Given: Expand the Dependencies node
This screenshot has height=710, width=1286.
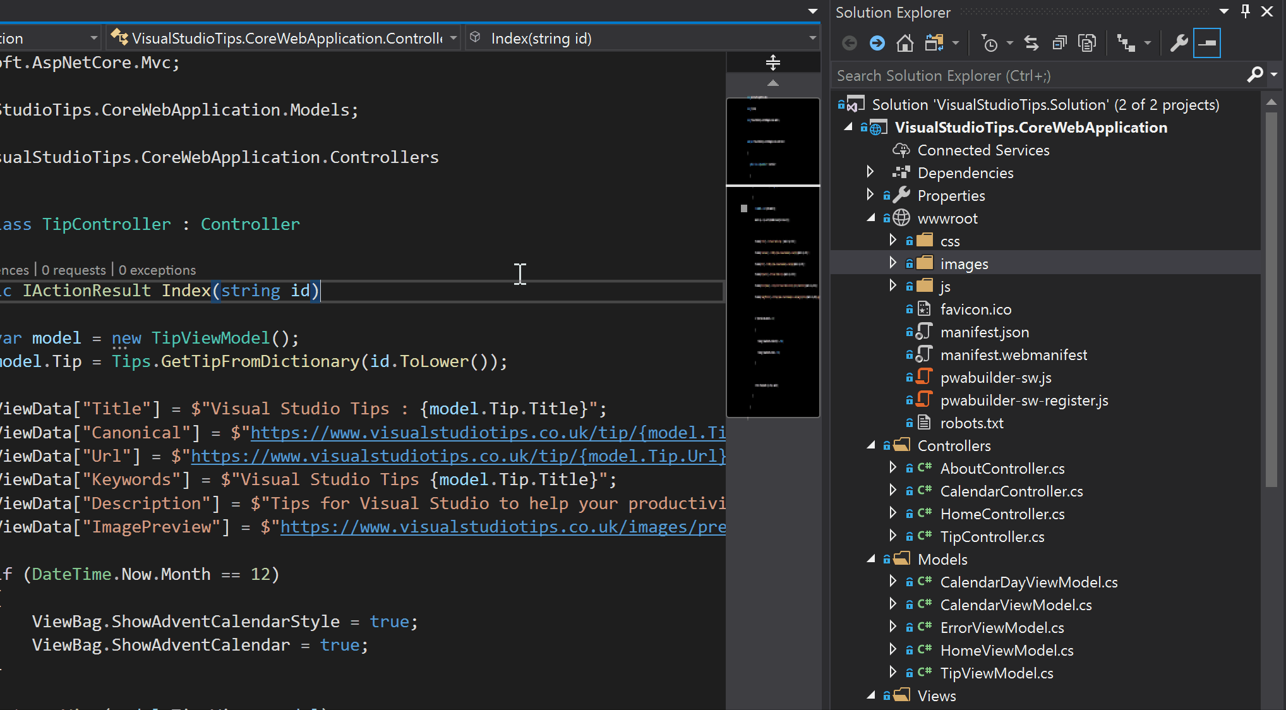Looking at the screenshot, I should click(x=870, y=171).
